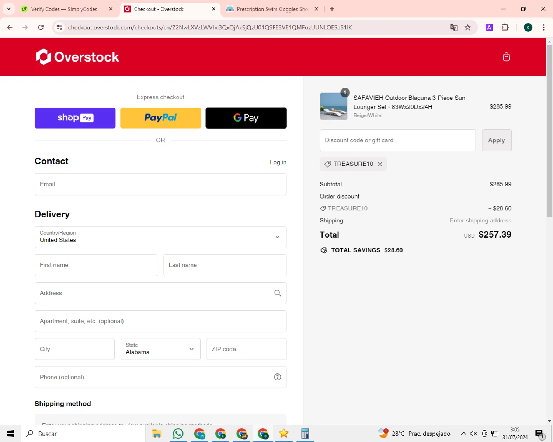This screenshot has width=553, height=442.
Task: Open the Calculator taskbar icon
Action: click(x=305, y=434)
